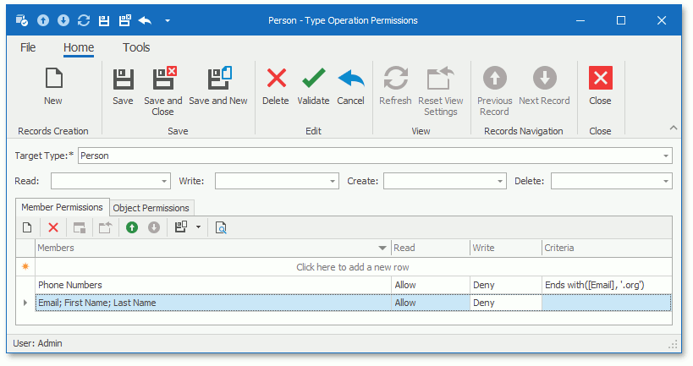Collapse the ribbon with the chevron

point(673,128)
